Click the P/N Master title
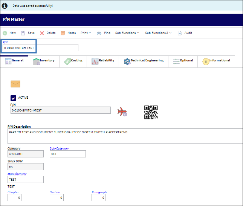Viewport: 243px width, 206px height. (x=14, y=19)
